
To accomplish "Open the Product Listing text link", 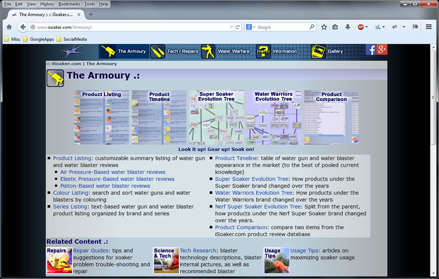I will [72, 158].
